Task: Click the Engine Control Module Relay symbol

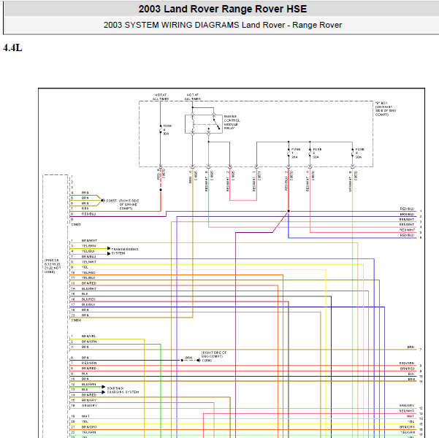Action: (204, 123)
